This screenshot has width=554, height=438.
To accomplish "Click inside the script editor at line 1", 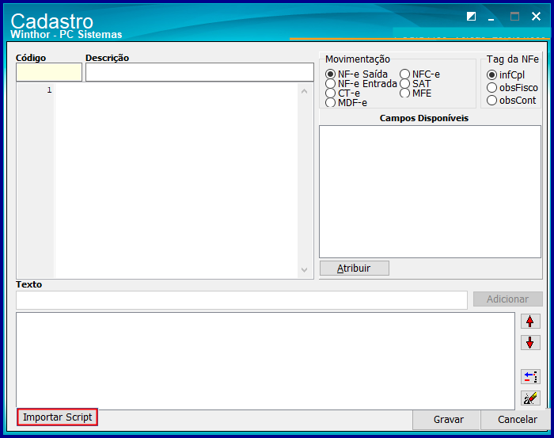I will (x=176, y=90).
